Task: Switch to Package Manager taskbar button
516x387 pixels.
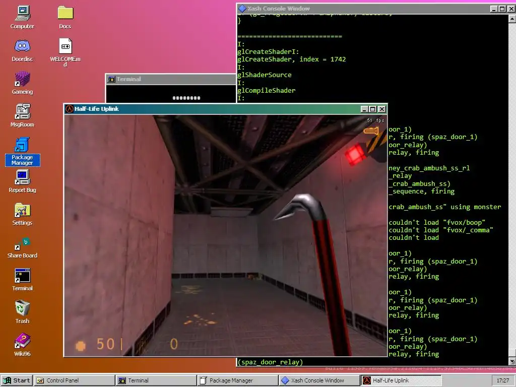Action: 238,380
